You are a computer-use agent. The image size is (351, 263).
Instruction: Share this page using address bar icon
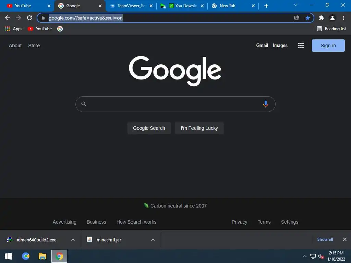(296, 18)
